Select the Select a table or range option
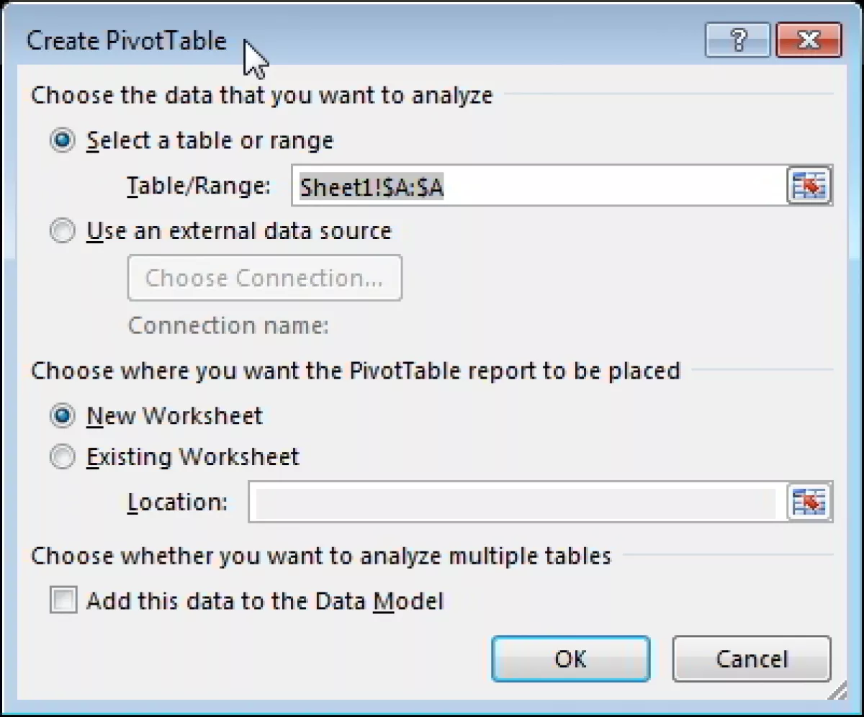 (62, 140)
